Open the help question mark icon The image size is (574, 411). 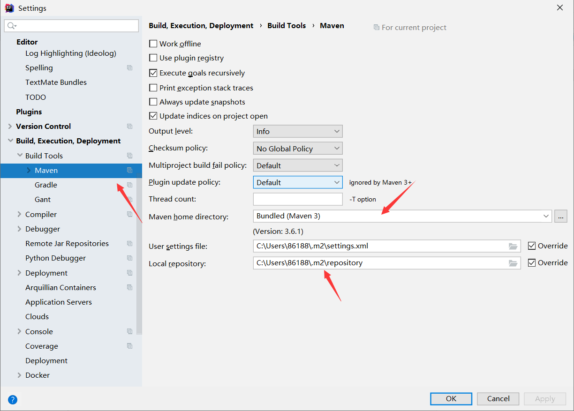[13, 400]
